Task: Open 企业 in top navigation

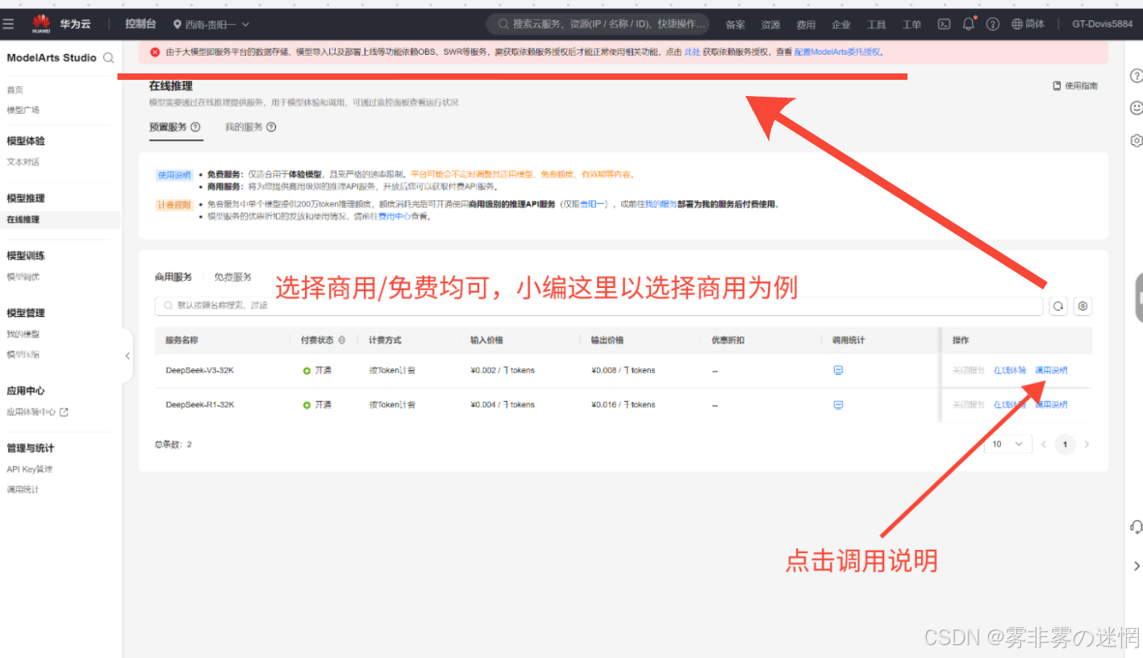Action: click(841, 25)
